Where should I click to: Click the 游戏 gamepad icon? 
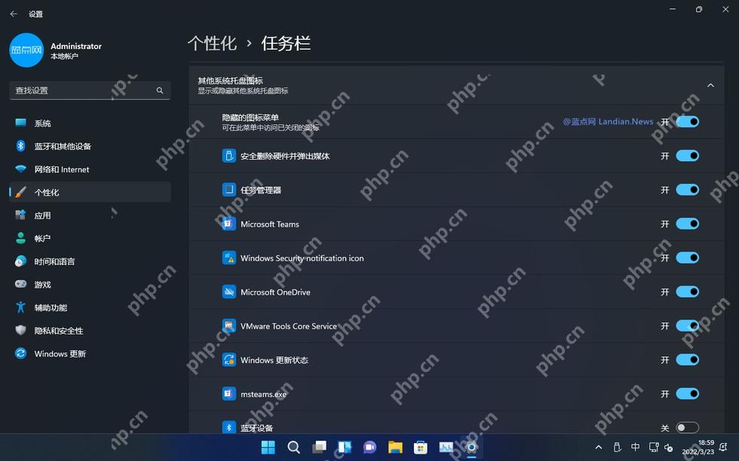coord(21,284)
